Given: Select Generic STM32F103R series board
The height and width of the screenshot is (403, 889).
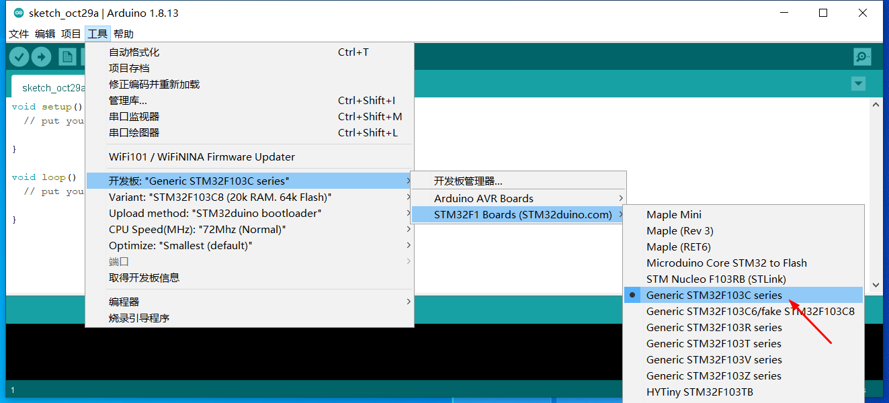Looking at the screenshot, I should pos(743,327).
